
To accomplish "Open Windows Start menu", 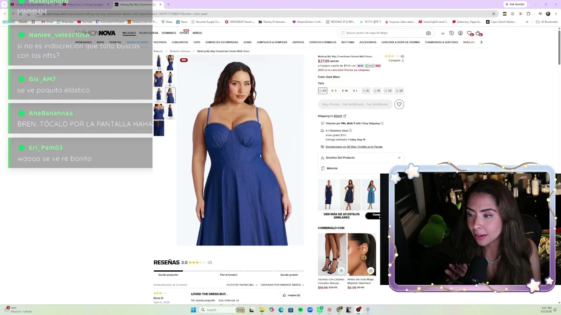I will pos(193,310).
